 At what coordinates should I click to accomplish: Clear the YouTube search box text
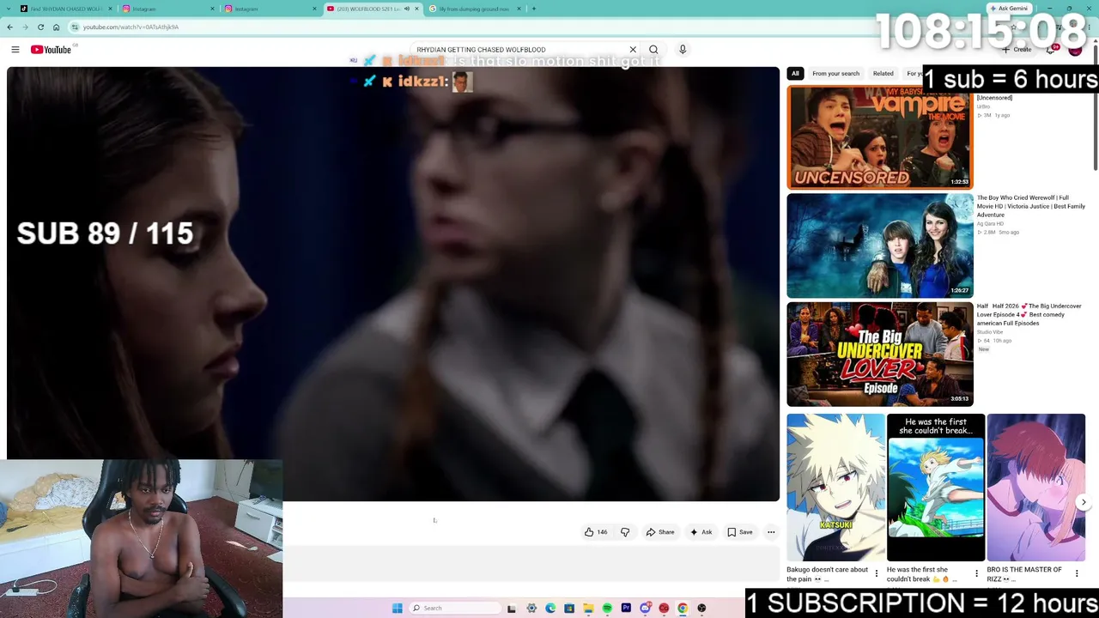633,50
